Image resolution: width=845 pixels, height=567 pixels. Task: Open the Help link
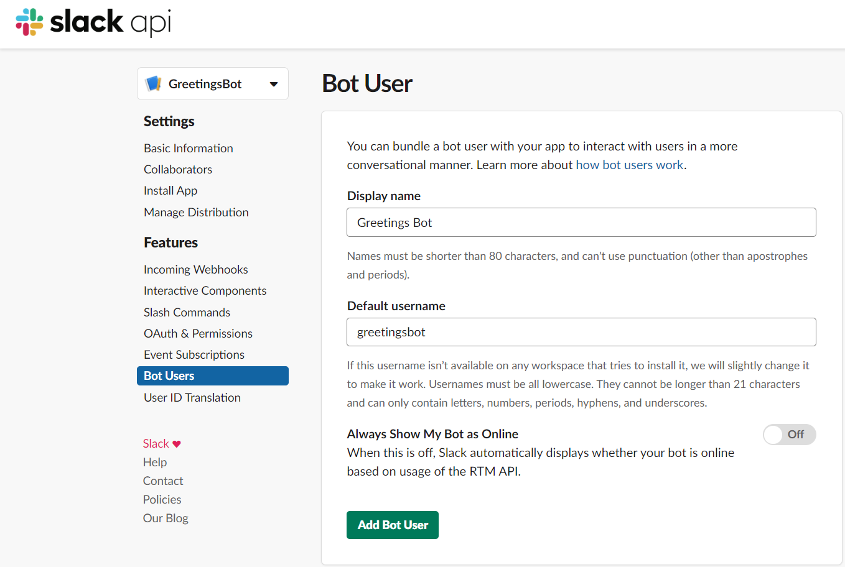tap(155, 462)
